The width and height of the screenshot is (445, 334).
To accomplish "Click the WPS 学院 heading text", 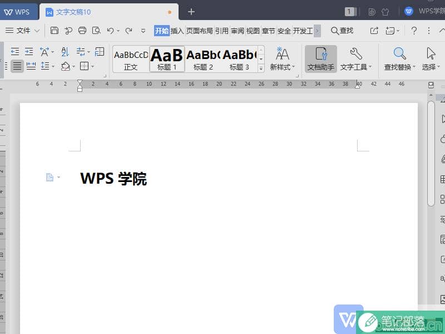I will coord(113,178).
